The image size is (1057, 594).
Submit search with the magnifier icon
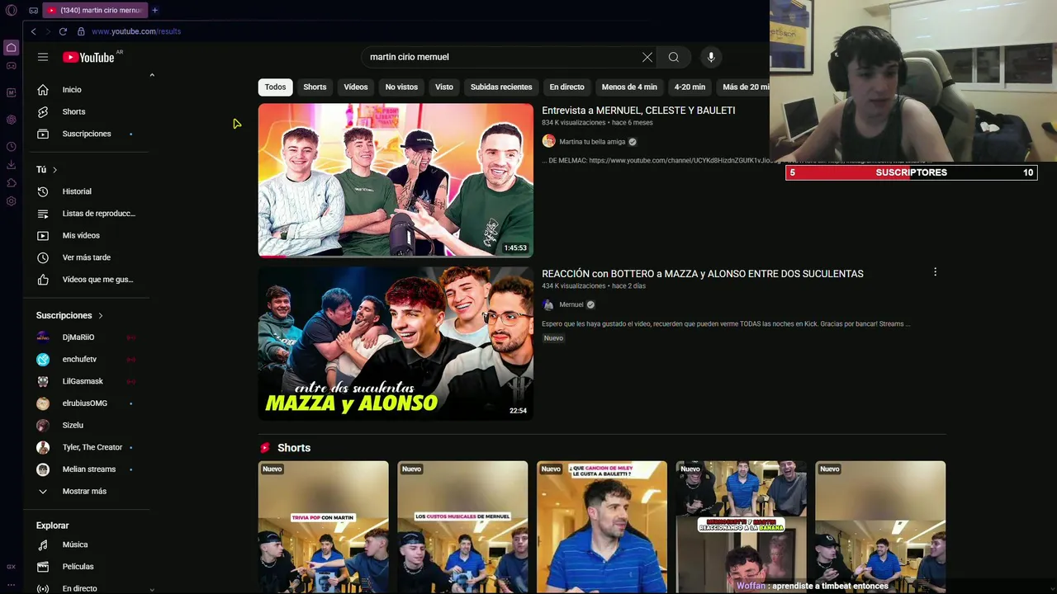pos(674,57)
